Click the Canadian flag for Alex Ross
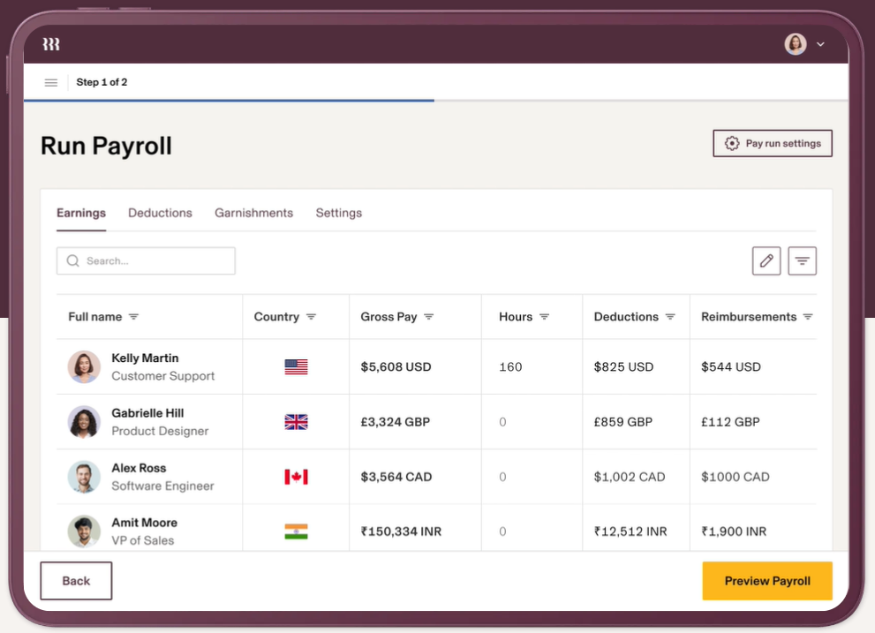The height and width of the screenshot is (633, 875). 296,477
